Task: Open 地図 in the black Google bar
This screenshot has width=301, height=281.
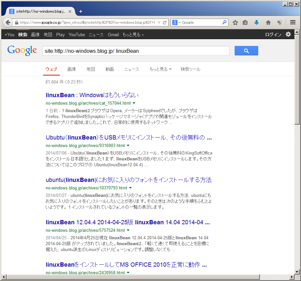Action: point(48,35)
